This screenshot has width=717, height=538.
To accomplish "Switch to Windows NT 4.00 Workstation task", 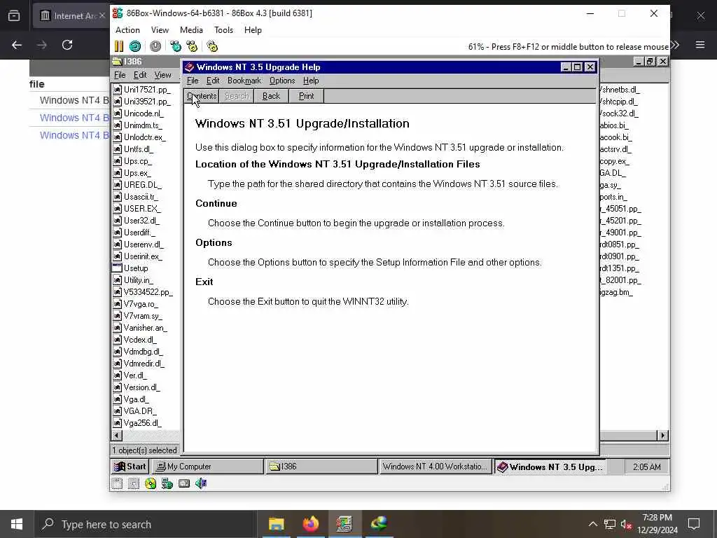I will pyautogui.click(x=435, y=467).
